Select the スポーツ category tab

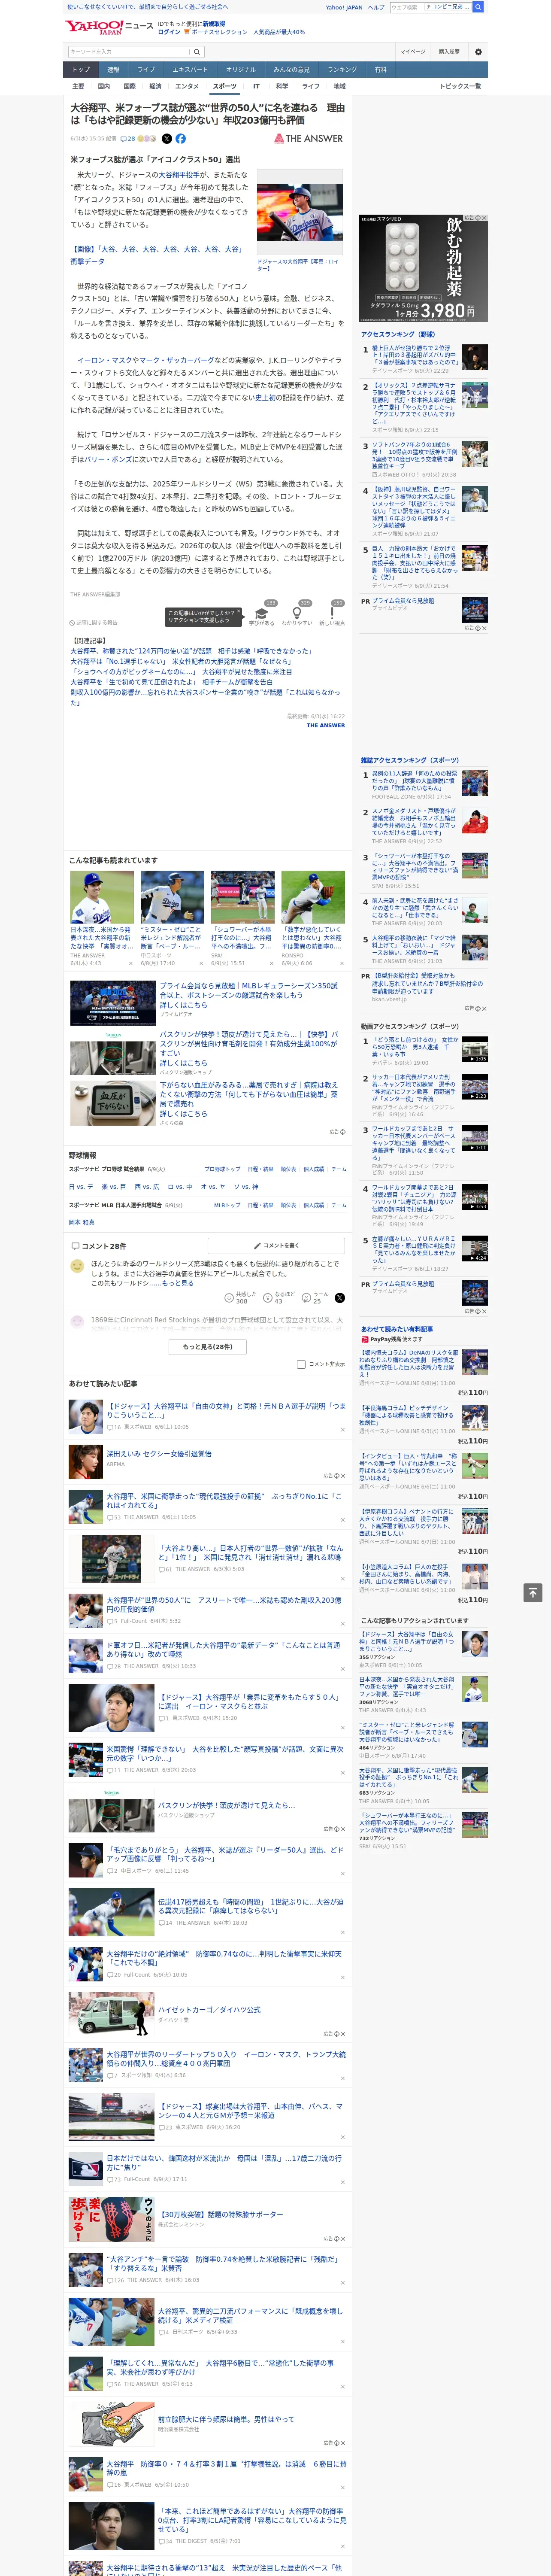225,86
